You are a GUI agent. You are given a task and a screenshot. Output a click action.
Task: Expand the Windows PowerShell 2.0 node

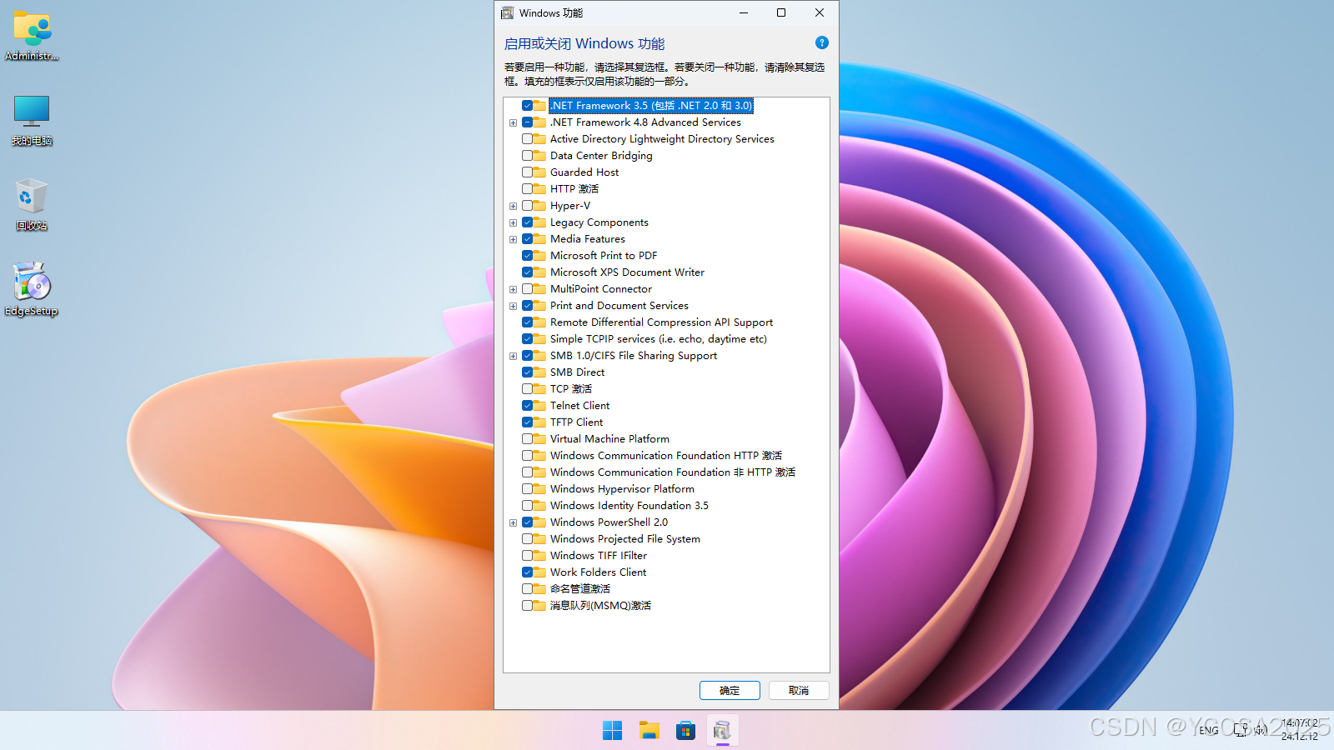(x=514, y=522)
